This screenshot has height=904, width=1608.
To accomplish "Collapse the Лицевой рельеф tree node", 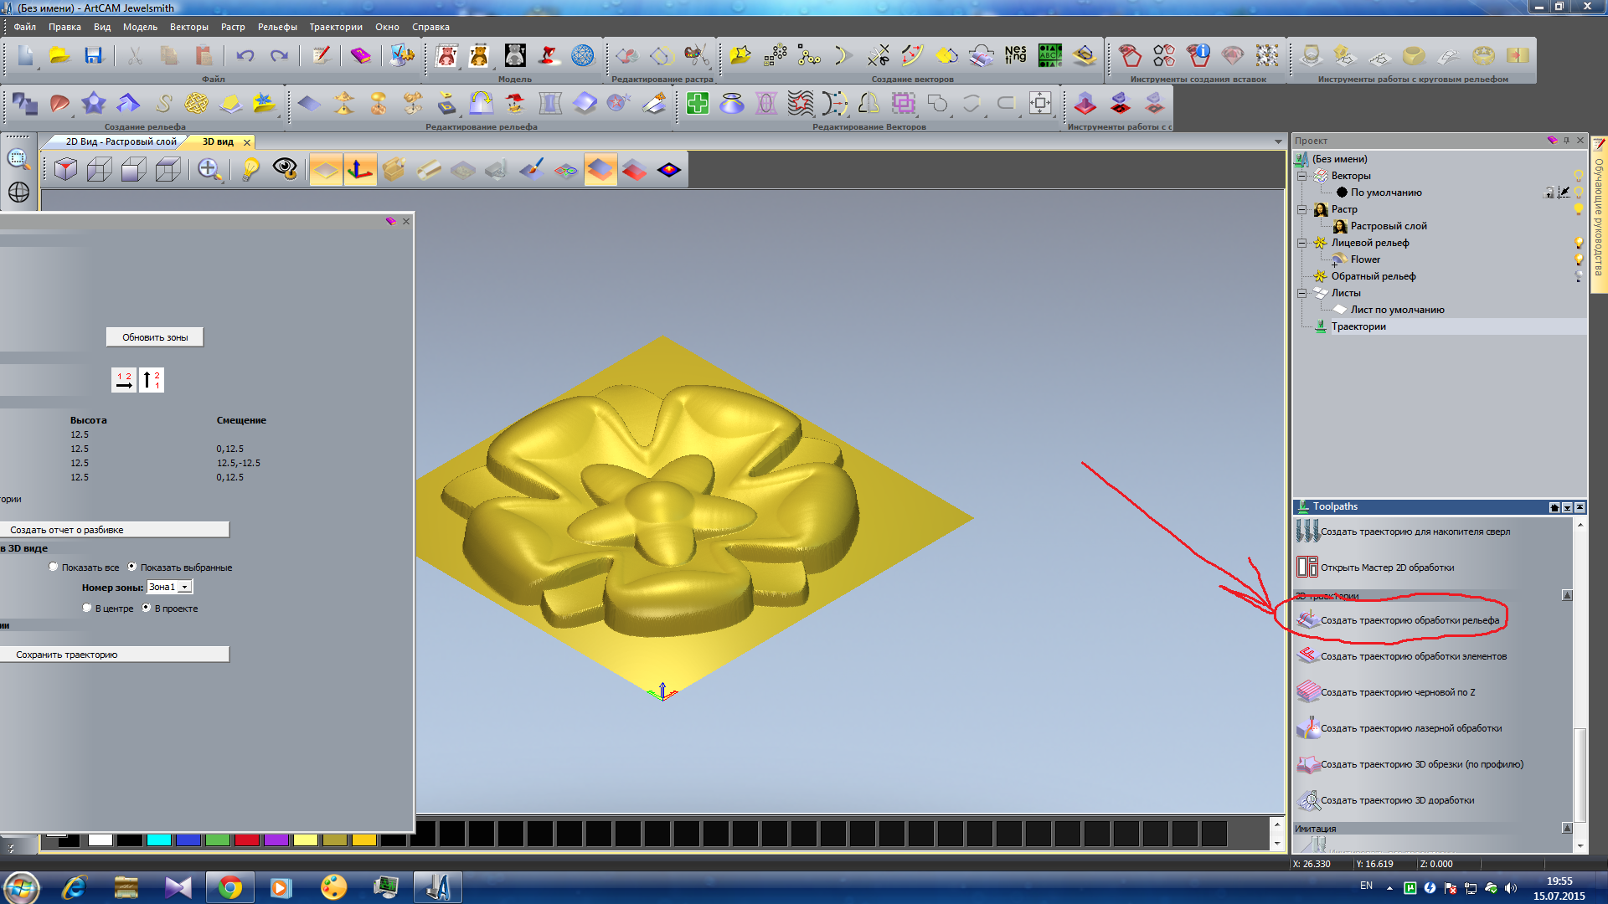I will click(x=1302, y=243).
